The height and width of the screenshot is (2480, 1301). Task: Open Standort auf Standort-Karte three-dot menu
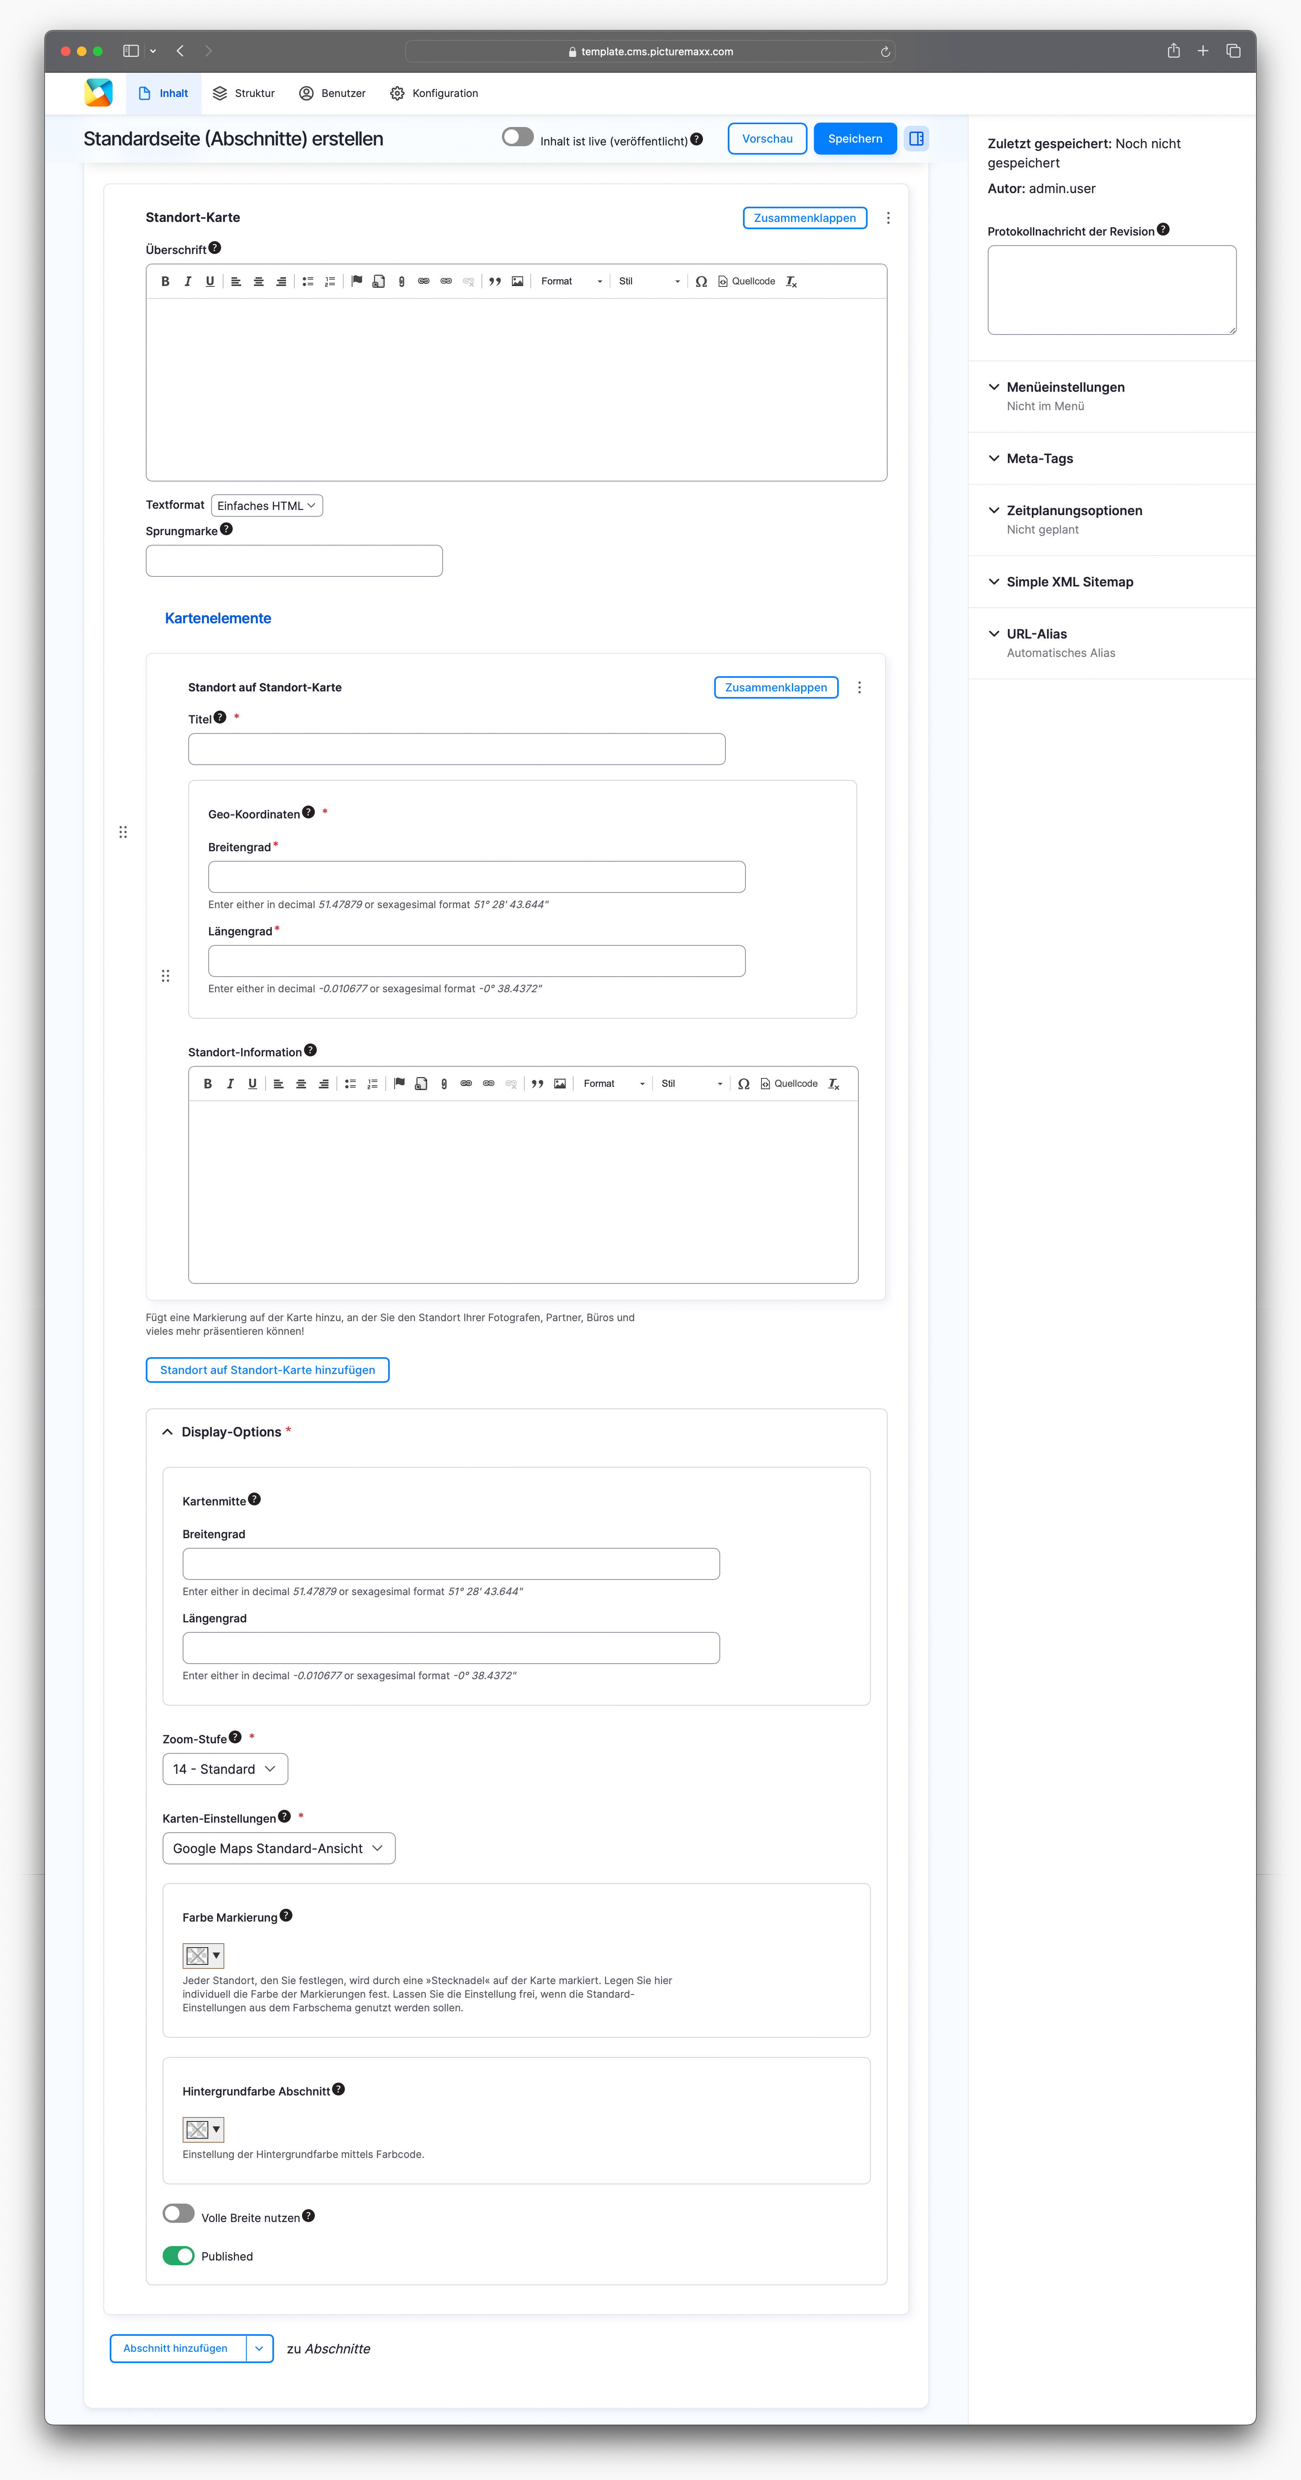pyautogui.click(x=859, y=687)
